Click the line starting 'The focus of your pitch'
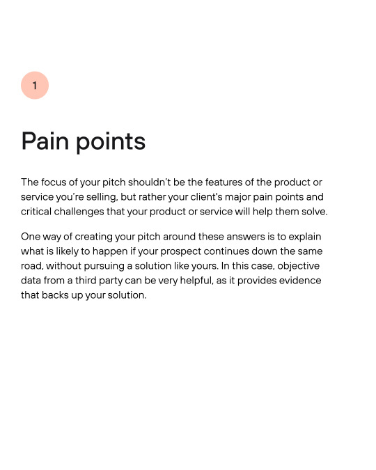376x470 pixels. click(171, 182)
